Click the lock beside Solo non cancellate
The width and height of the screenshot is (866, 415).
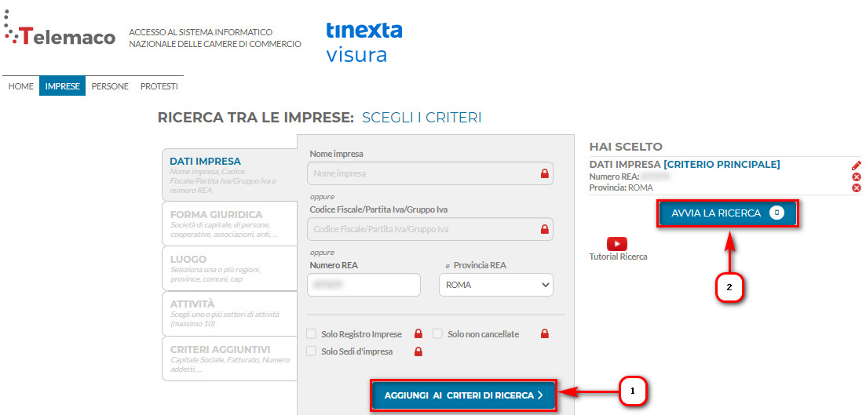pyautogui.click(x=545, y=334)
